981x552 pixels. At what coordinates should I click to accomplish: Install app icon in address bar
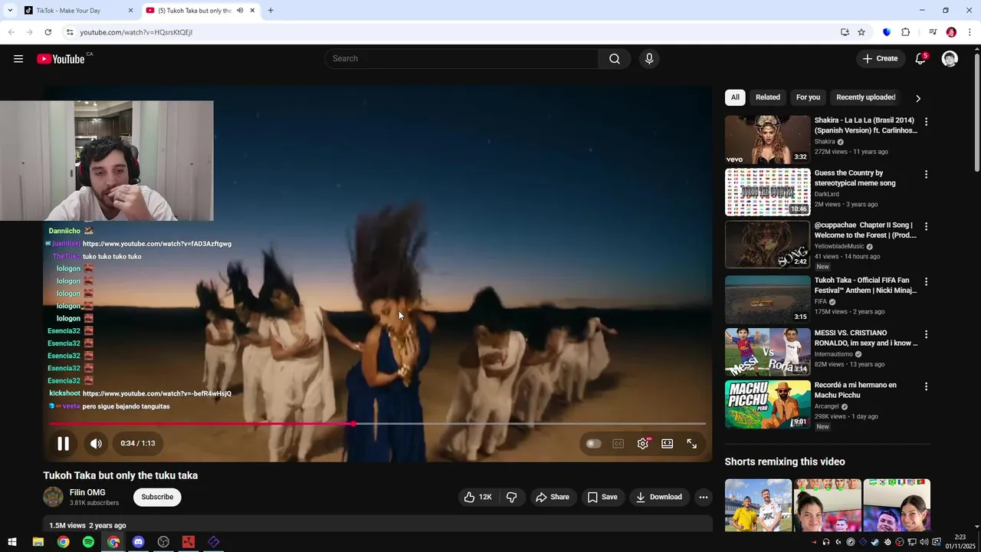[845, 32]
